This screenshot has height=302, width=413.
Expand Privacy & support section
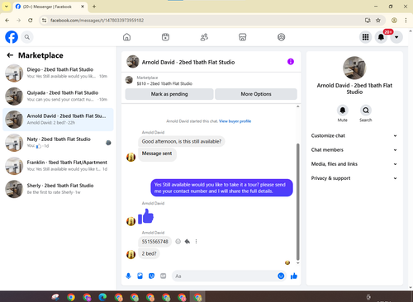[354, 178]
